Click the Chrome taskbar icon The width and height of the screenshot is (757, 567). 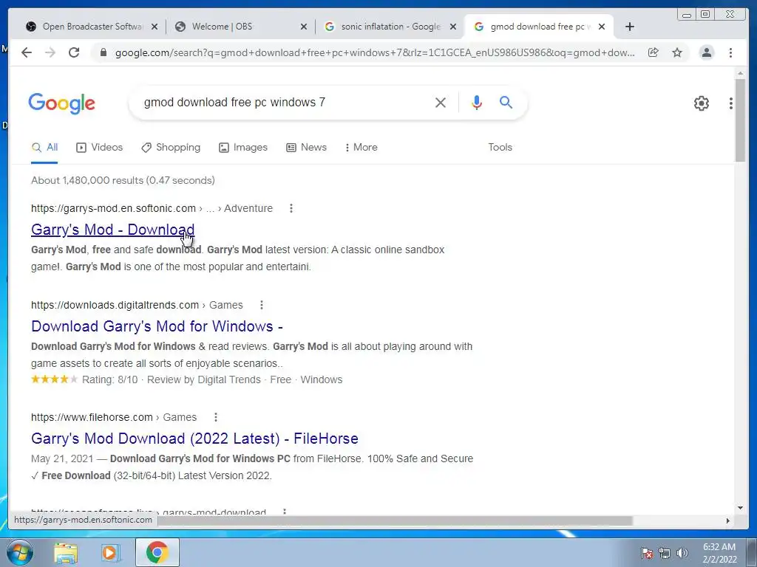pos(157,552)
